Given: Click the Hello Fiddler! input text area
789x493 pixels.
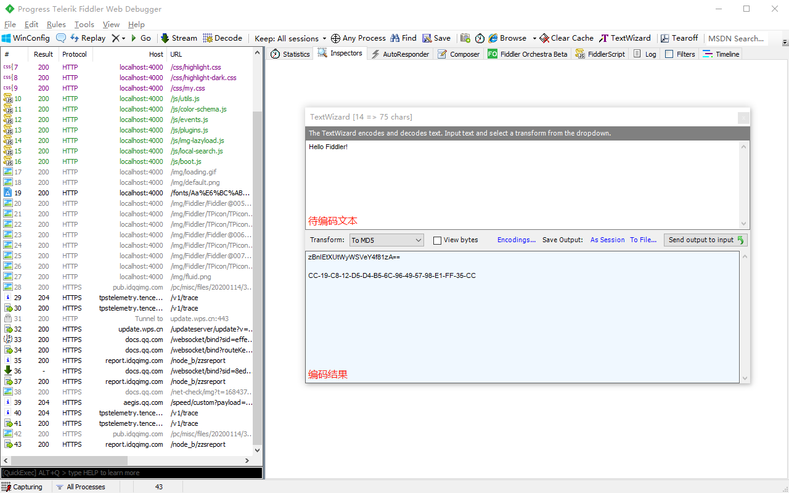Looking at the screenshot, I should (x=523, y=185).
